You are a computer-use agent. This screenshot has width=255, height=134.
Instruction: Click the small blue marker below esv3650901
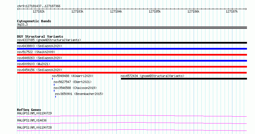(x=56, y=97)
